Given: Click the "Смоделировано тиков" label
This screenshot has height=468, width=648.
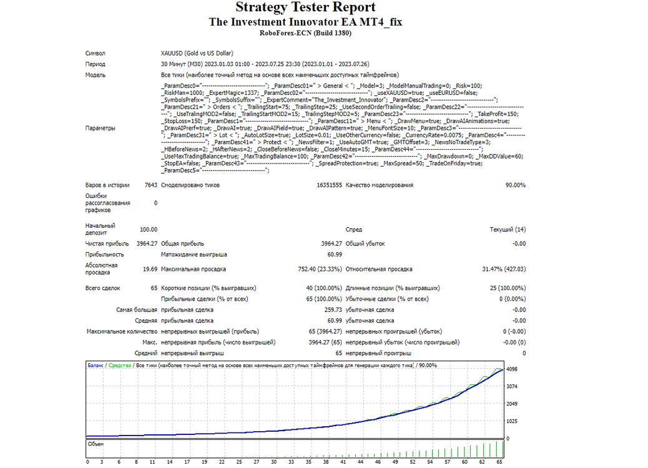Looking at the screenshot, I should 190,185.
